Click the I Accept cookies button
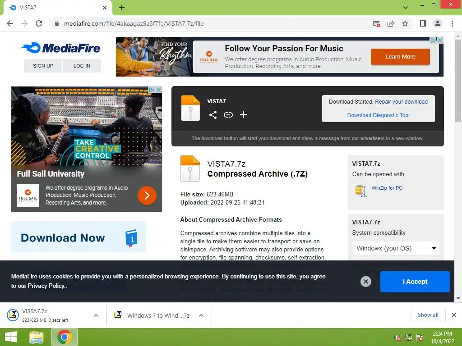The width and height of the screenshot is (462, 346). coord(415,282)
